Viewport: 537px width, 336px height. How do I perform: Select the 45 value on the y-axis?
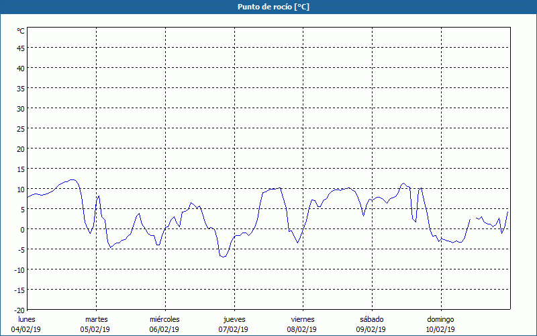click(20, 48)
